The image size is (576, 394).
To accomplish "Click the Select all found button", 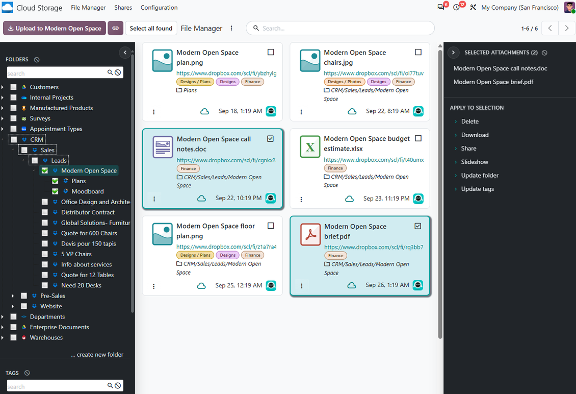I will (151, 29).
